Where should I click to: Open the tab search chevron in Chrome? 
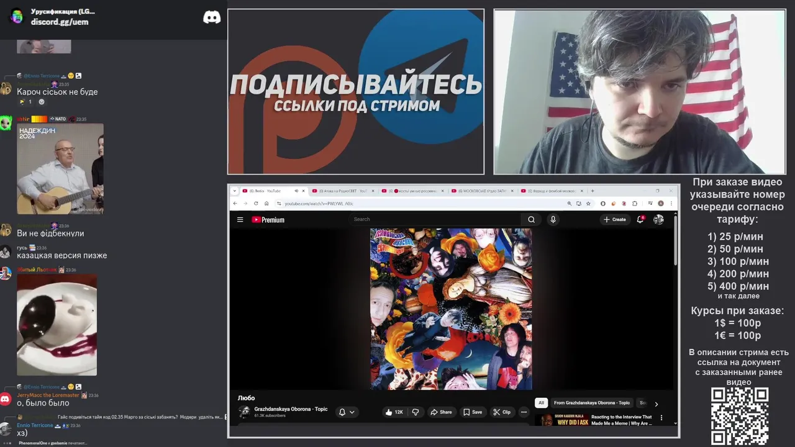[235, 191]
